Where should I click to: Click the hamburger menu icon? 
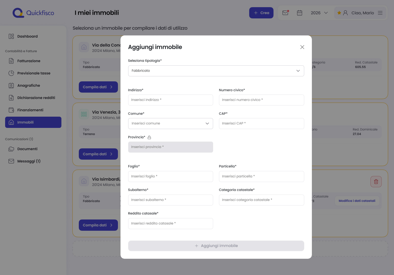(x=380, y=13)
